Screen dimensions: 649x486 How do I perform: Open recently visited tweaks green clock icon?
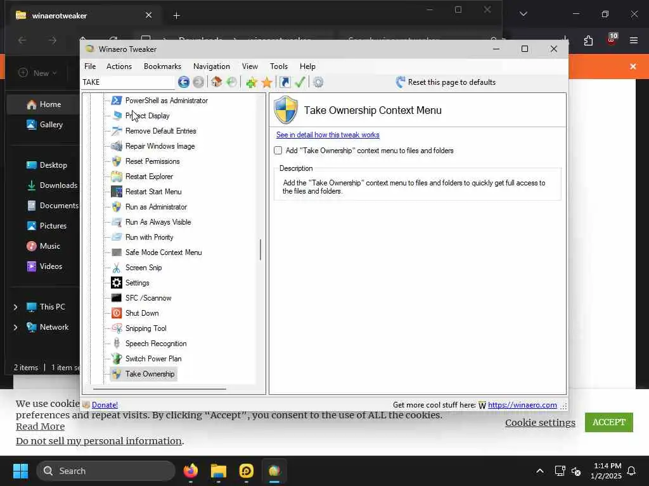[x=232, y=82]
